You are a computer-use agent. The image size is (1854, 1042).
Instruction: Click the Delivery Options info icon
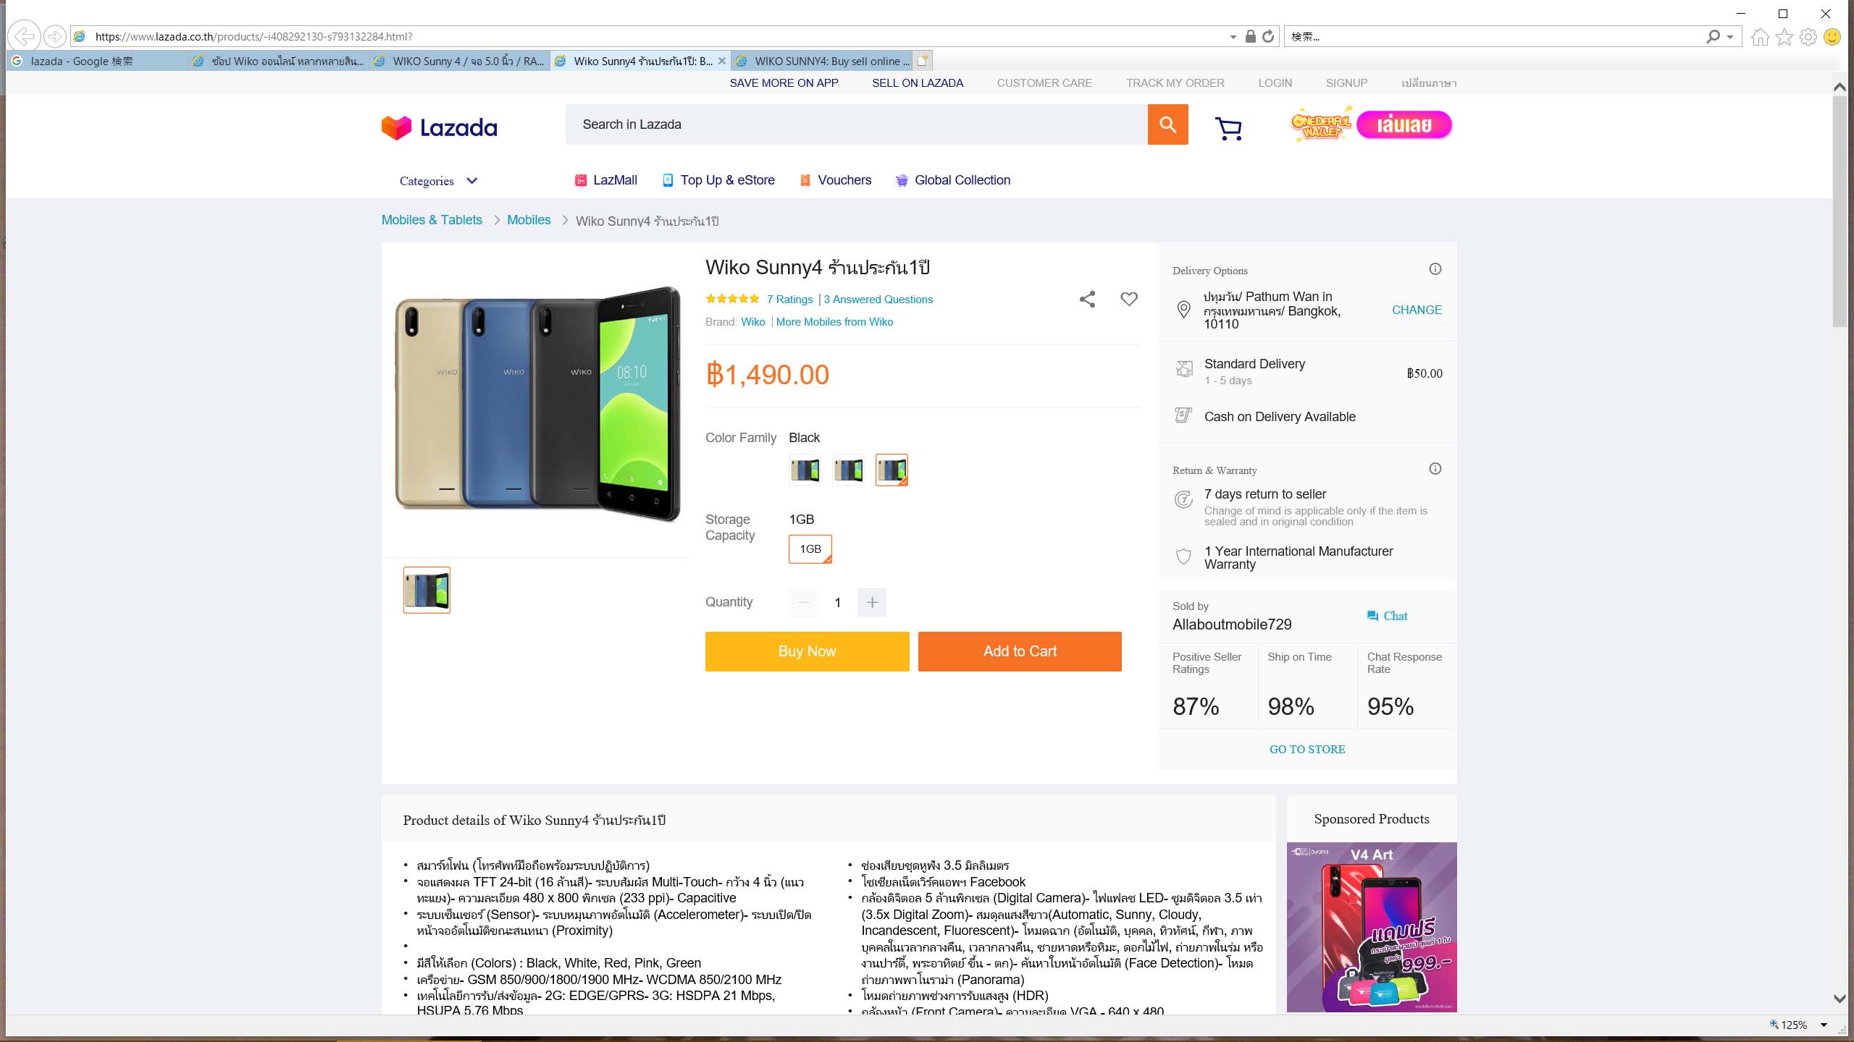point(1435,269)
